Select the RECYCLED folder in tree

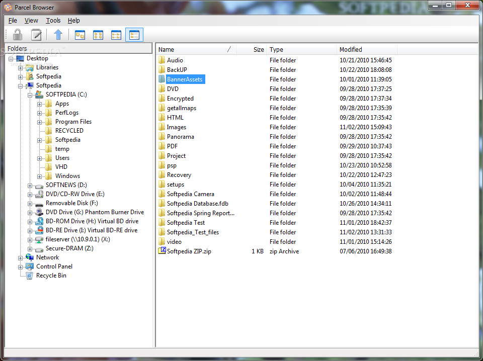pos(69,131)
